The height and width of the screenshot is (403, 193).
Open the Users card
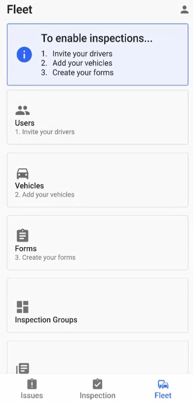point(97,117)
